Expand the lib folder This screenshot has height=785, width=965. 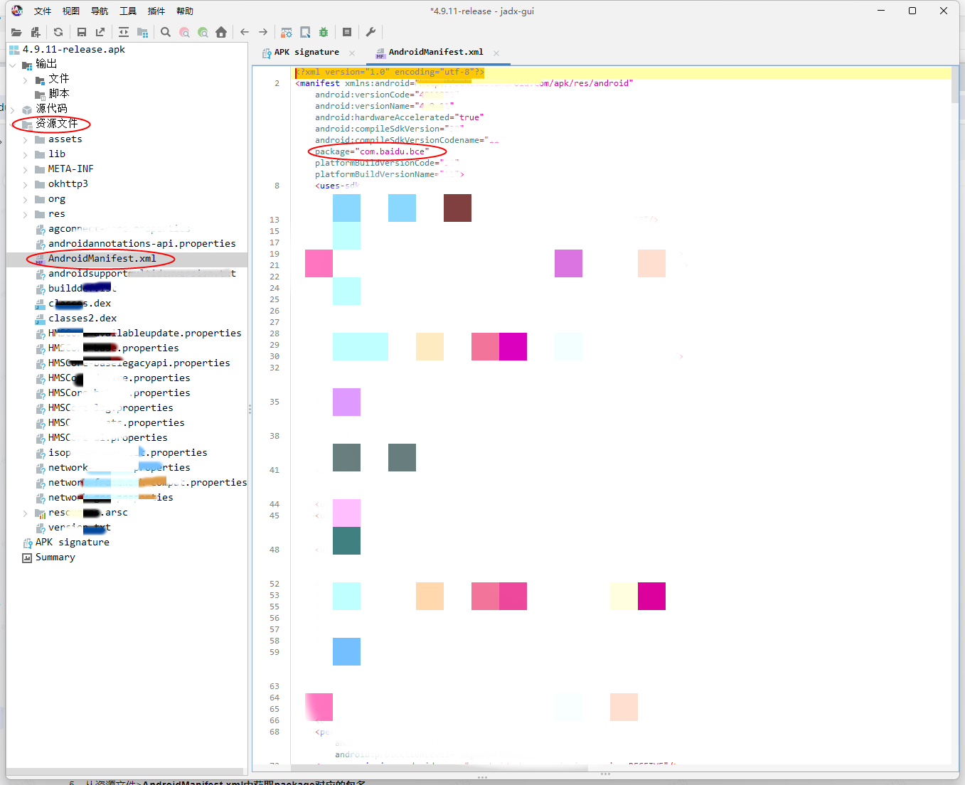(x=26, y=154)
